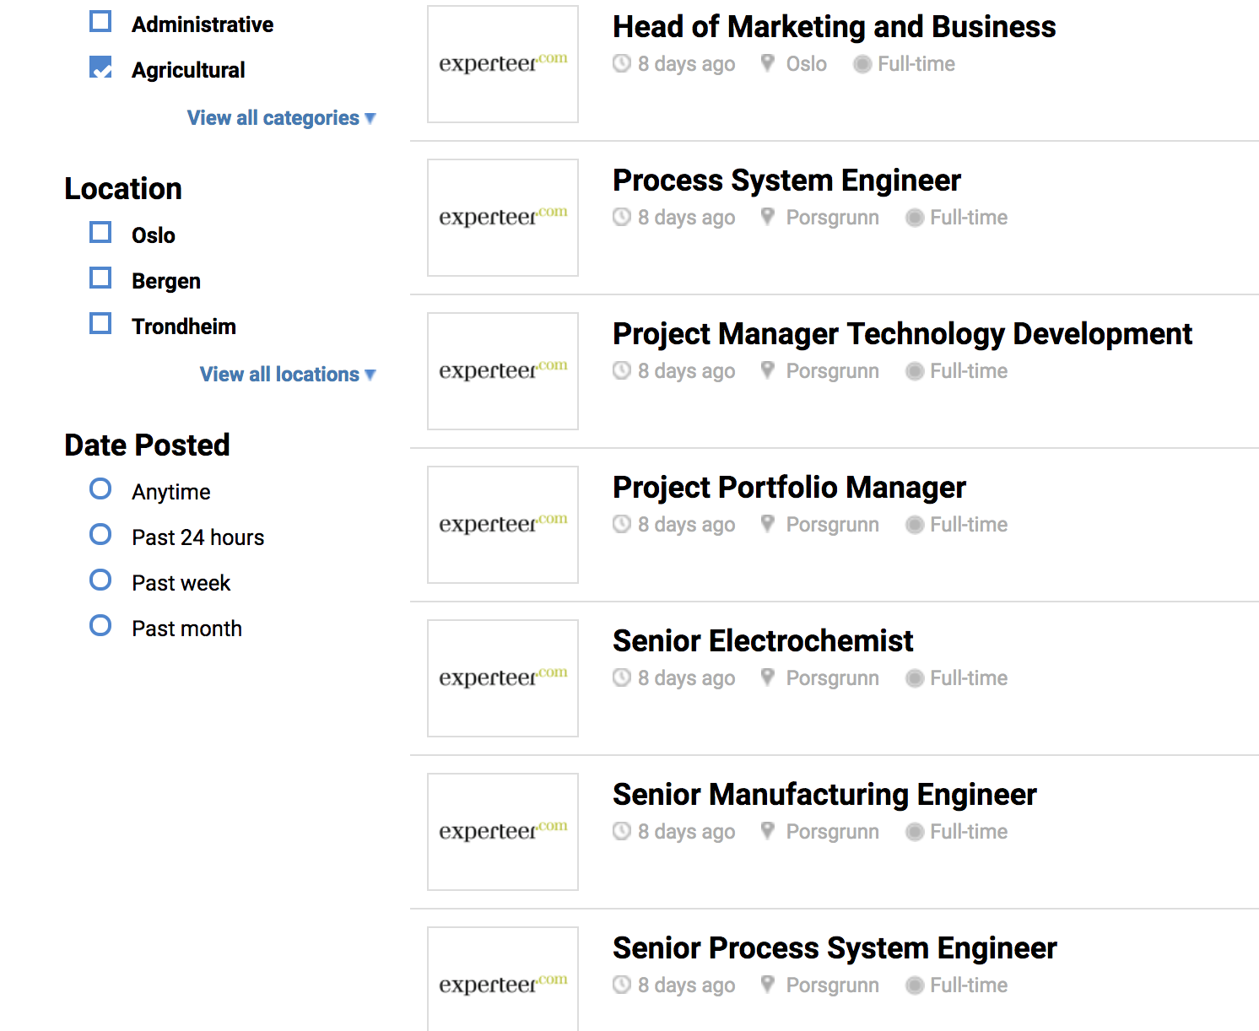Click location pin on Project Manager Technology Development
The image size is (1259, 1031).
click(x=768, y=370)
